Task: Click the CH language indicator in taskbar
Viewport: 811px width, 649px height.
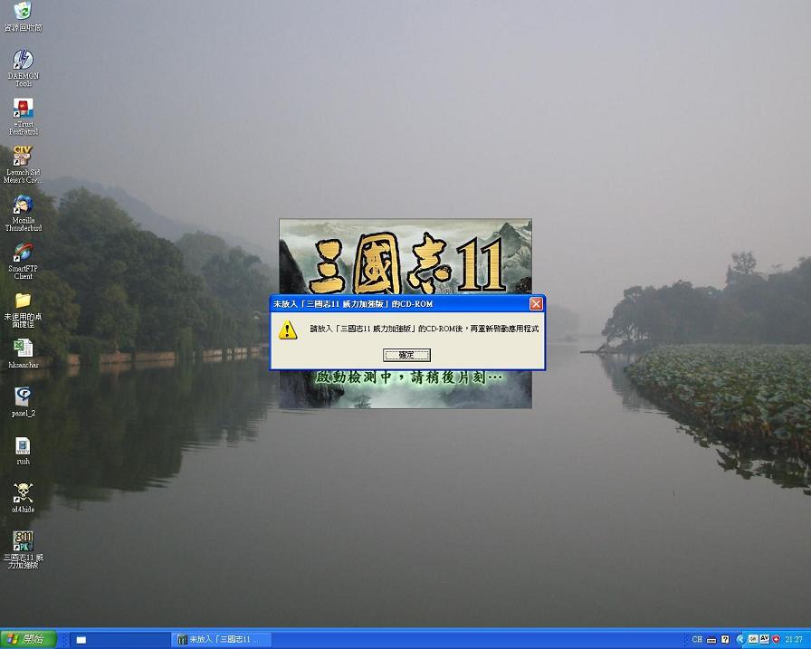Action: point(697,640)
